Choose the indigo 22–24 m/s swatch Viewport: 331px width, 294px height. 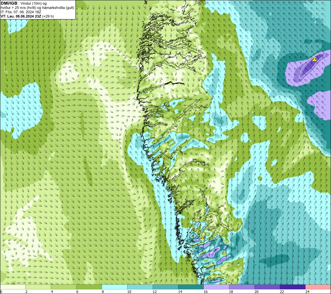pos(293,287)
